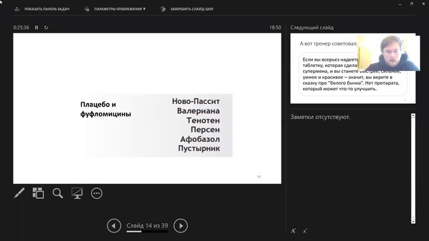This screenshot has height=241, width=429.
Task: Click taskbar icon beside 'Показать панель задач'
Action: [17, 9]
